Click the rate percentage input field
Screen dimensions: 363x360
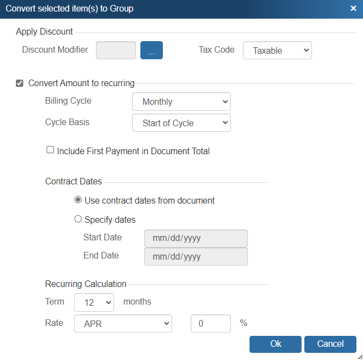211,324
